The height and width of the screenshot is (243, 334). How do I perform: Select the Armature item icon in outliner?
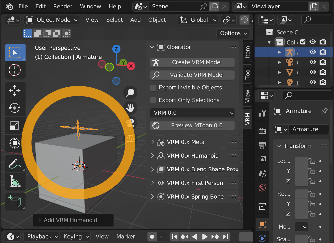click(290, 52)
